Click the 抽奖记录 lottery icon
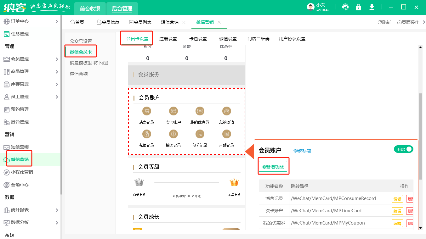 coord(173,134)
